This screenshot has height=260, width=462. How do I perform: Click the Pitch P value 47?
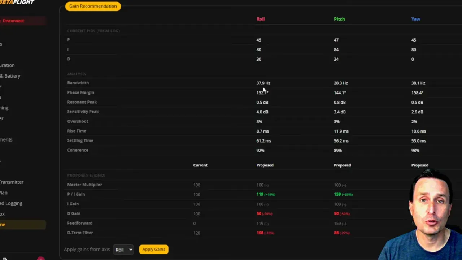coord(336,40)
